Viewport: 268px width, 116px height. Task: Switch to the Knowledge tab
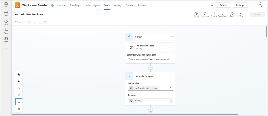tap(75, 5)
